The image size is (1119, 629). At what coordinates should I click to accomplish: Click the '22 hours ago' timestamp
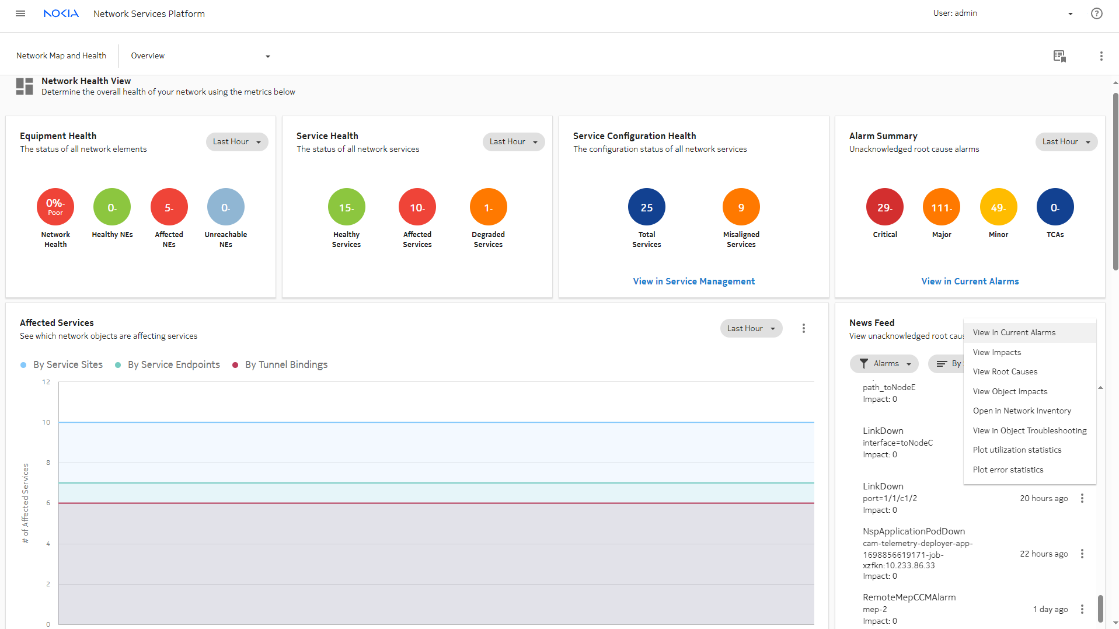[1044, 554]
